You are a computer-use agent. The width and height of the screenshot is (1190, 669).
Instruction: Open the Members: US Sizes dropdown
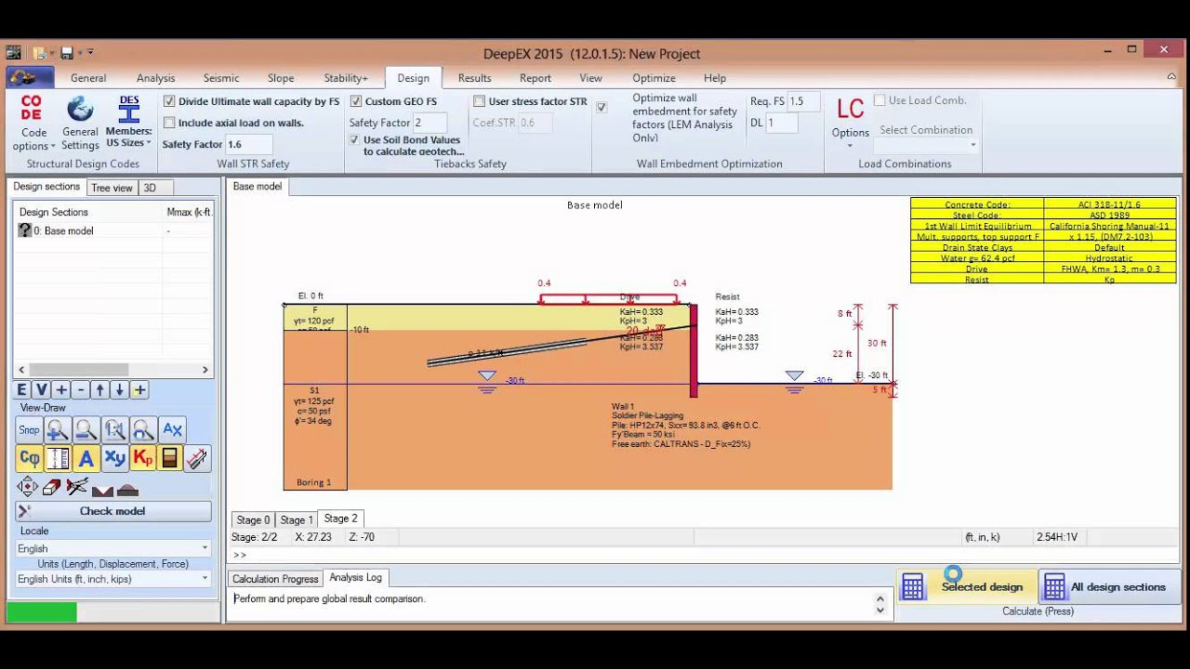[128, 121]
